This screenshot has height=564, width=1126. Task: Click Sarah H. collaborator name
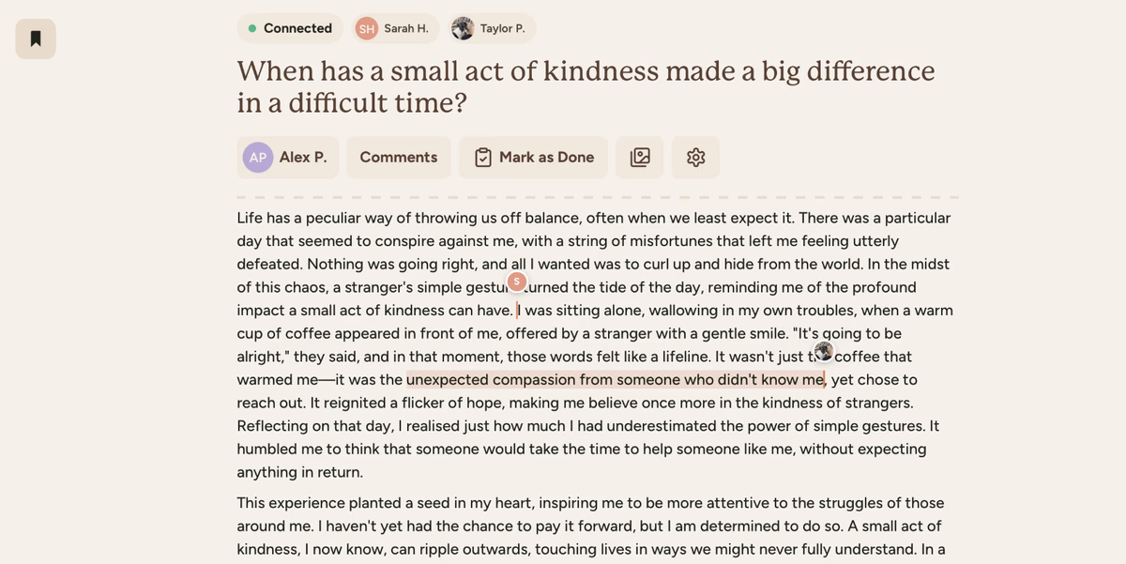pyautogui.click(x=405, y=29)
